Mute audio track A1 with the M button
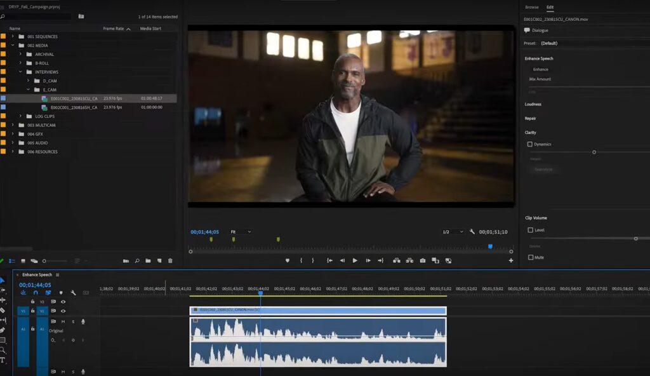Screen dimensions: 650x376 [x=62, y=321]
